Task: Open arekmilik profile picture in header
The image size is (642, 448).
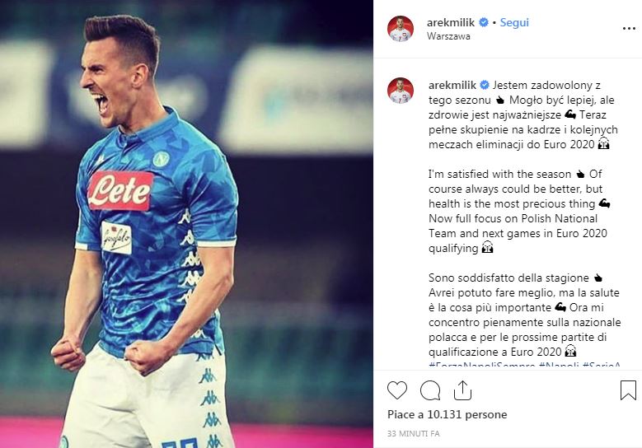Action: pos(401,29)
